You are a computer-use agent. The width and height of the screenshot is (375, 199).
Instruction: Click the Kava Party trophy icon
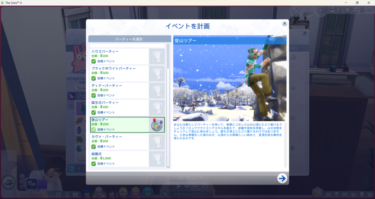[x=157, y=142]
